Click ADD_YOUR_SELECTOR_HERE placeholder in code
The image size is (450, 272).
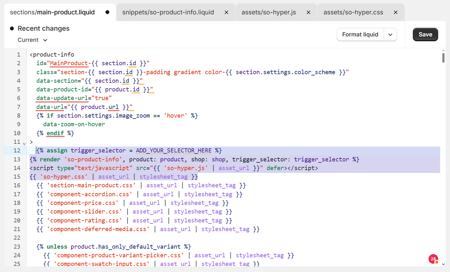pyautogui.click(x=174, y=151)
